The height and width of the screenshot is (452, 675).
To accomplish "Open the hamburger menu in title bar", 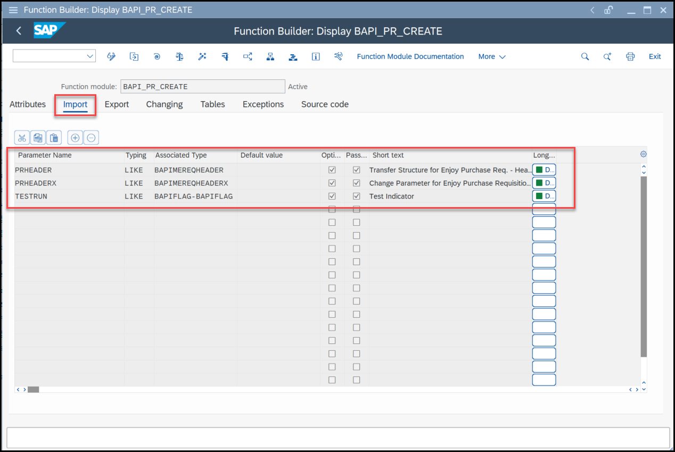I will click(13, 10).
